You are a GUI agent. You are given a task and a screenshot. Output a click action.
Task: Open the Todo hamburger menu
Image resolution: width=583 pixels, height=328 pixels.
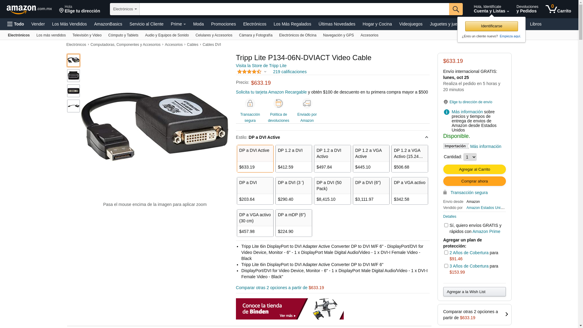15,24
